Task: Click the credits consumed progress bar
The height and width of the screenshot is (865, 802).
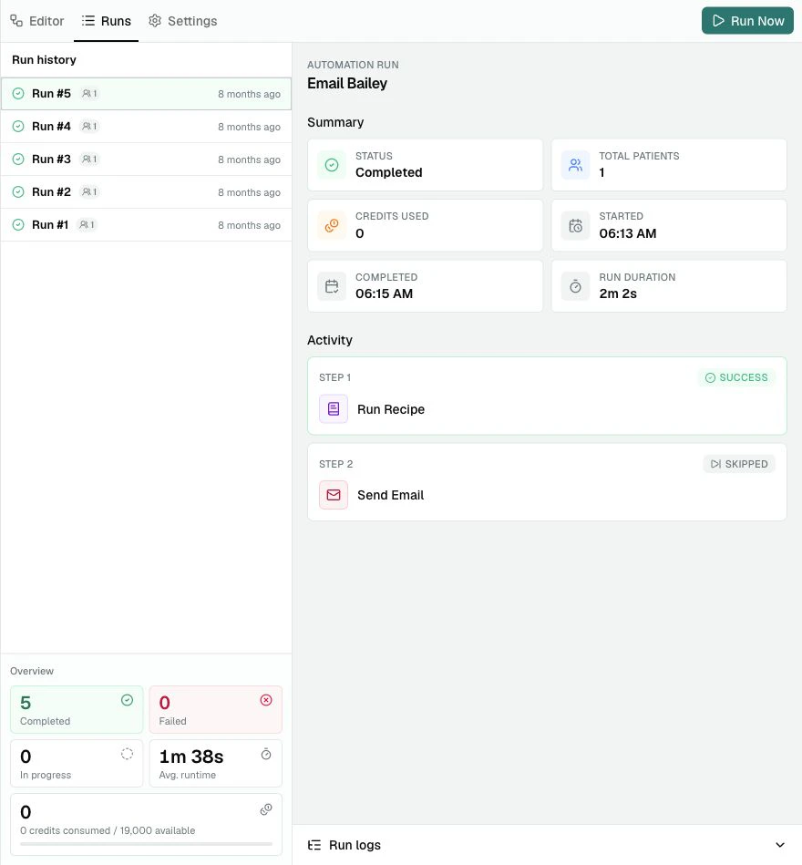Action: click(x=146, y=844)
